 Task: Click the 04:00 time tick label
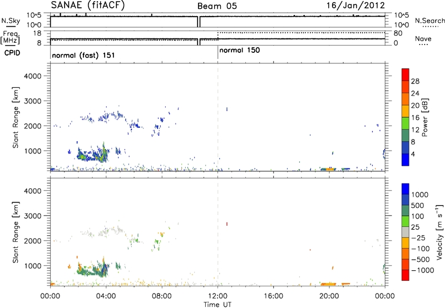(x=106, y=296)
